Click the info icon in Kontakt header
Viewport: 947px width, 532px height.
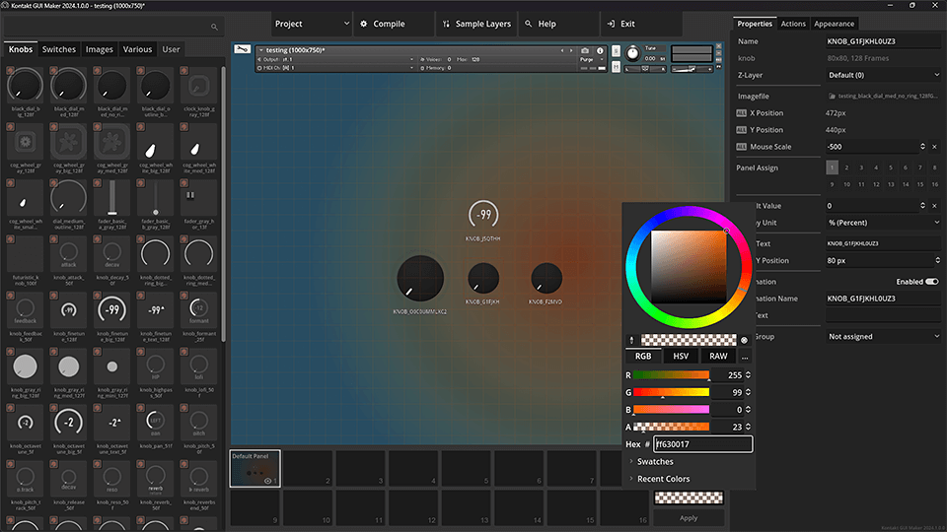click(601, 49)
